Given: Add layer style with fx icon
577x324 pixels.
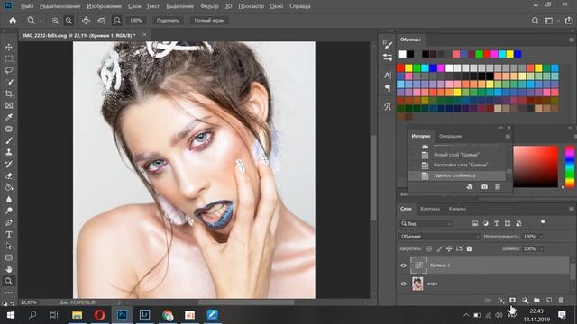Looking at the screenshot, I should click(x=500, y=300).
